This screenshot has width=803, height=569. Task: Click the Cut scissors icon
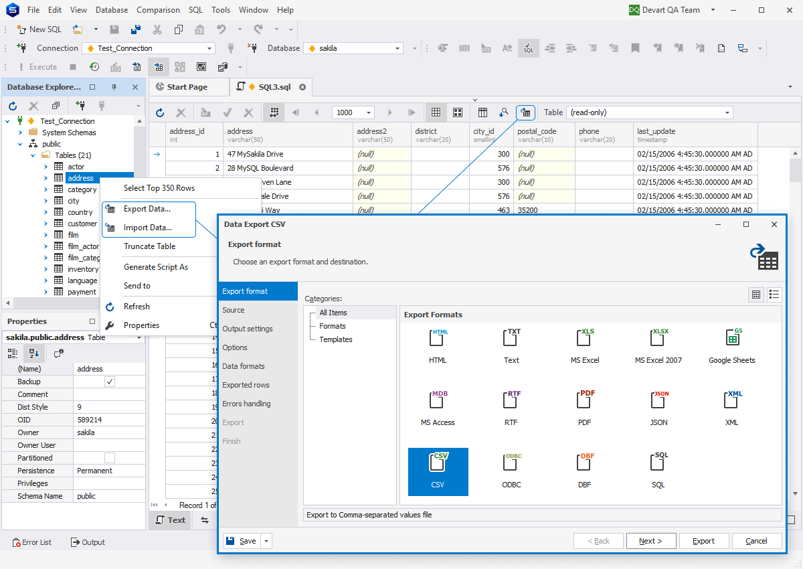(157, 29)
